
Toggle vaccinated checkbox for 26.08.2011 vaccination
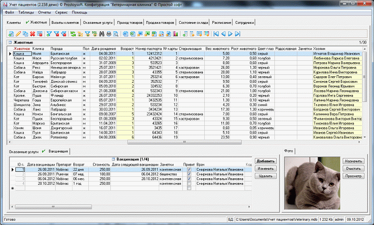pos(188,169)
